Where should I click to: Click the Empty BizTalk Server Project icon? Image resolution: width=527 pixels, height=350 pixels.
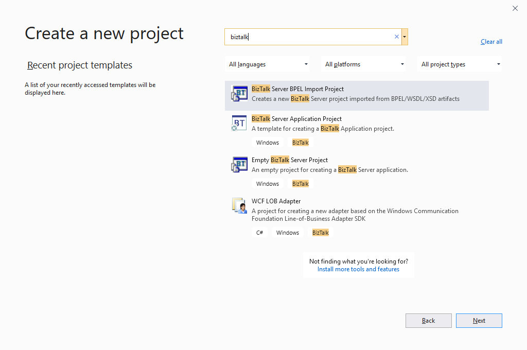[x=239, y=165]
